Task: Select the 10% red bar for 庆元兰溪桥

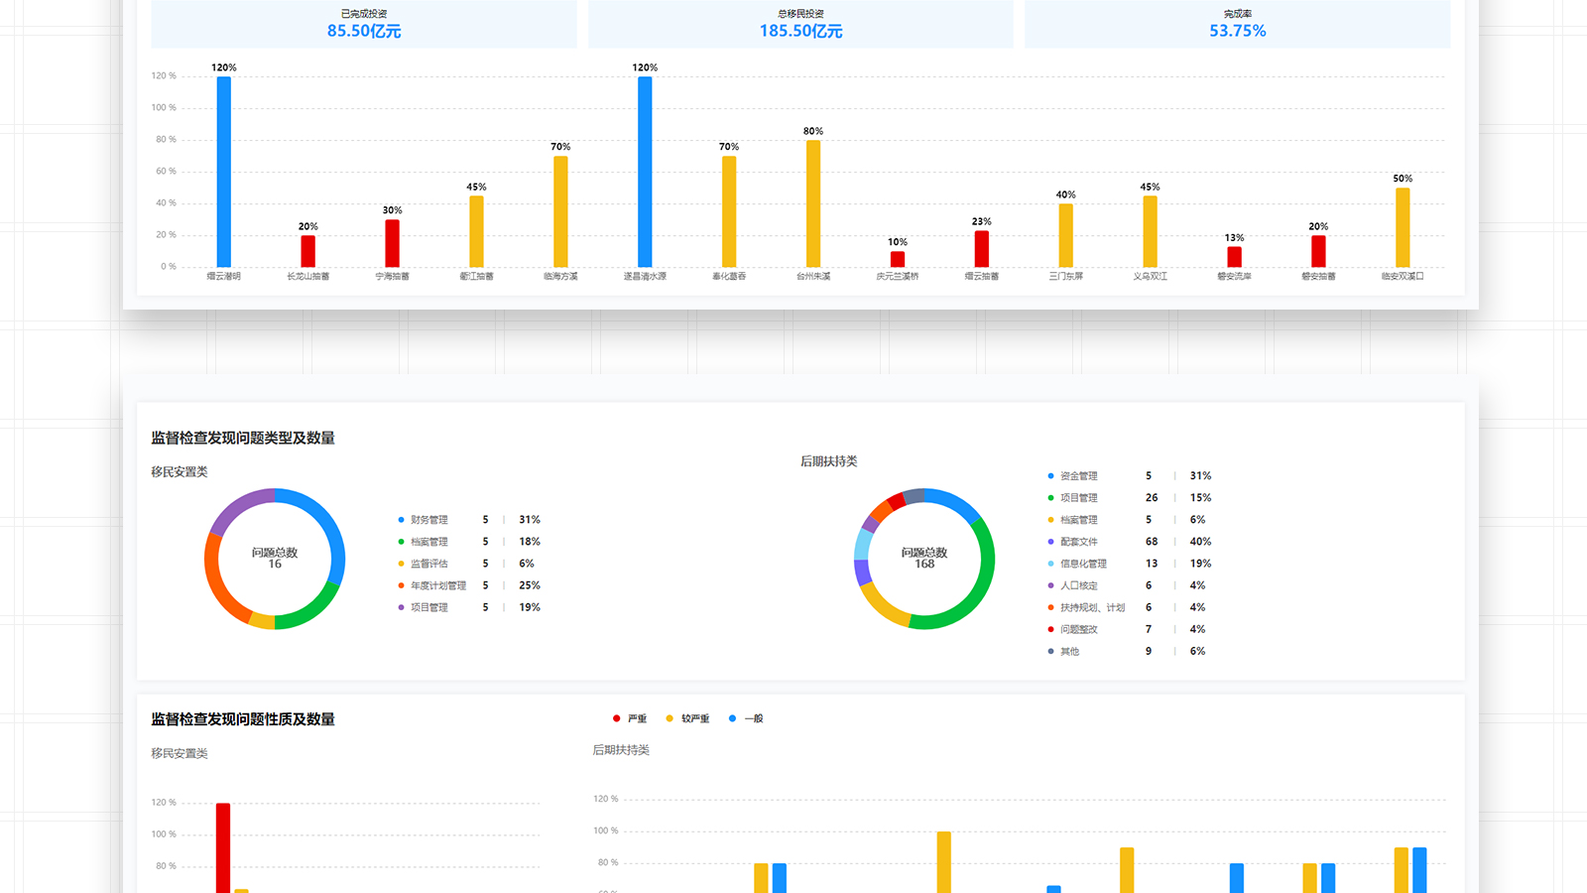Action: click(x=898, y=259)
